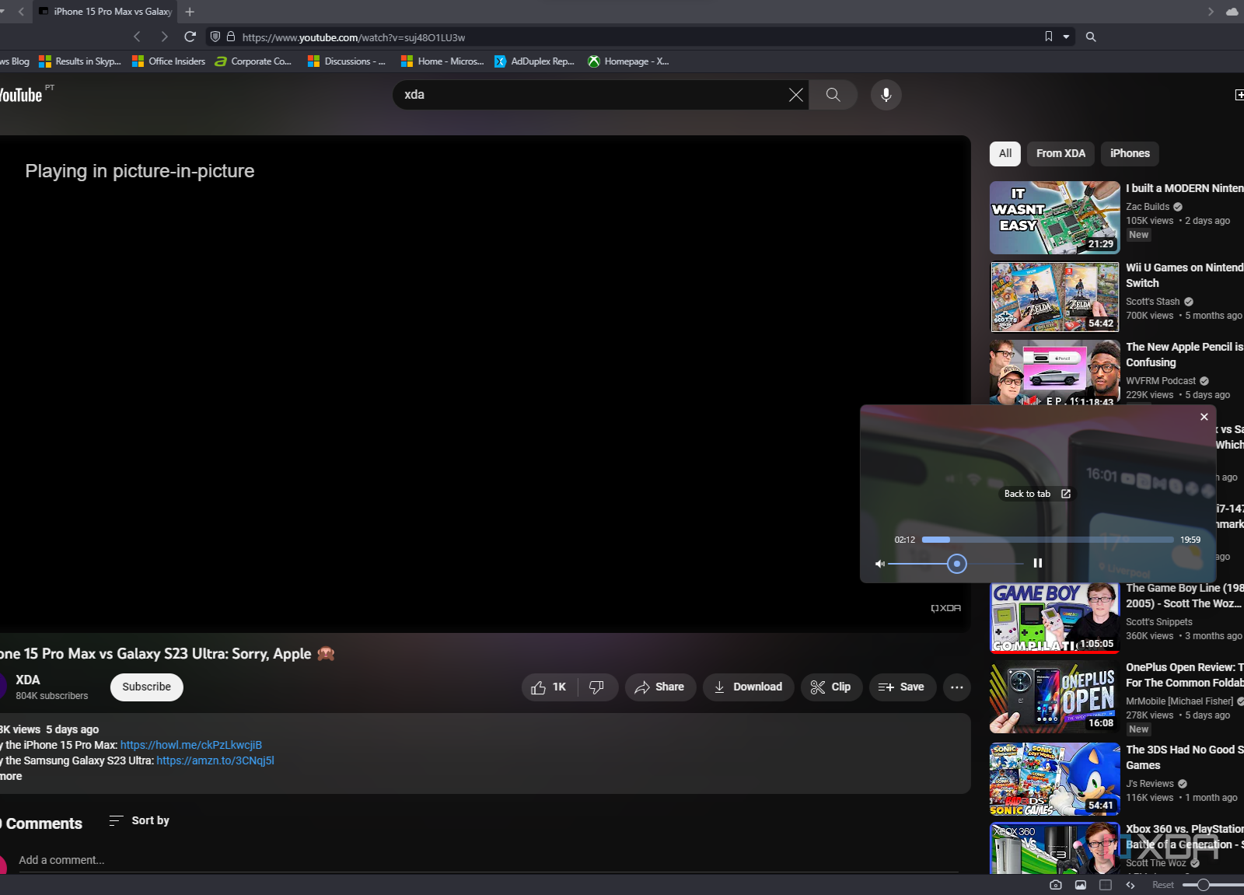Close the picture-in-picture popup
This screenshot has height=895, width=1244.
click(1204, 417)
